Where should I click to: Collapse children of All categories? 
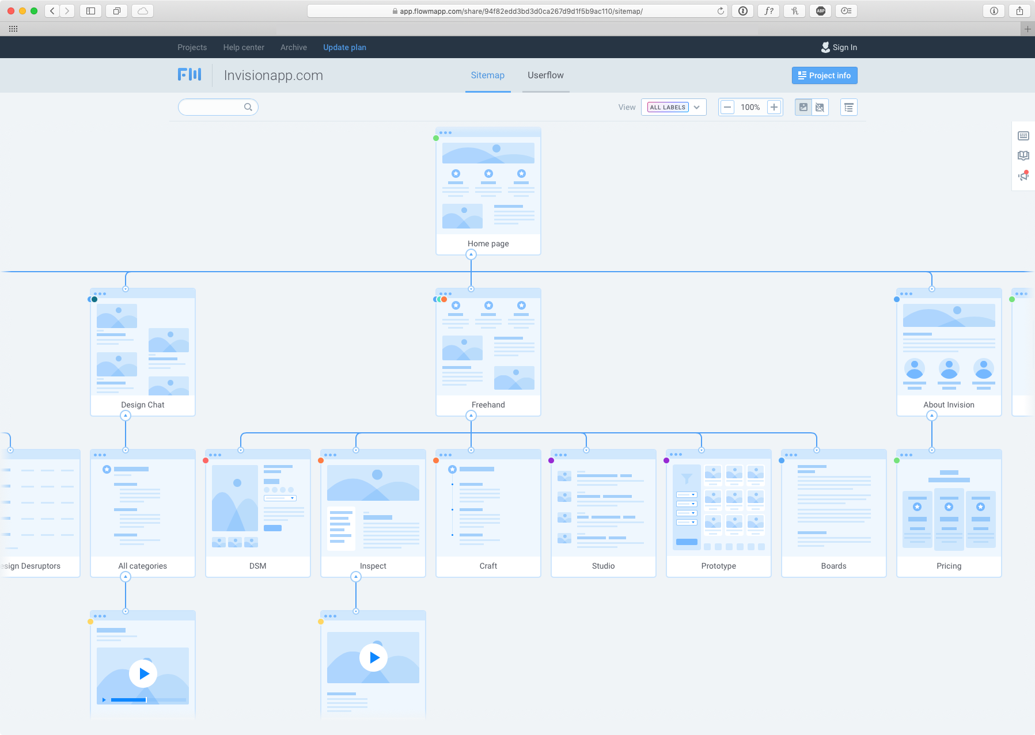coord(126,577)
